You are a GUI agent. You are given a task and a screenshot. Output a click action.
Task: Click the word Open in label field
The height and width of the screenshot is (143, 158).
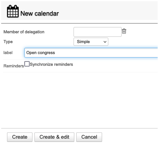[x=31, y=52]
